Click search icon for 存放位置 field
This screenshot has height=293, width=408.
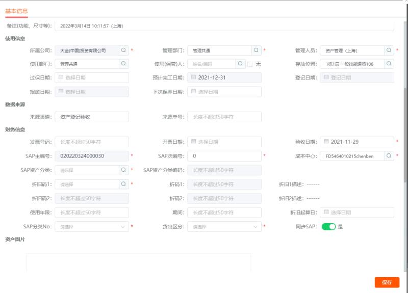[x=389, y=64]
